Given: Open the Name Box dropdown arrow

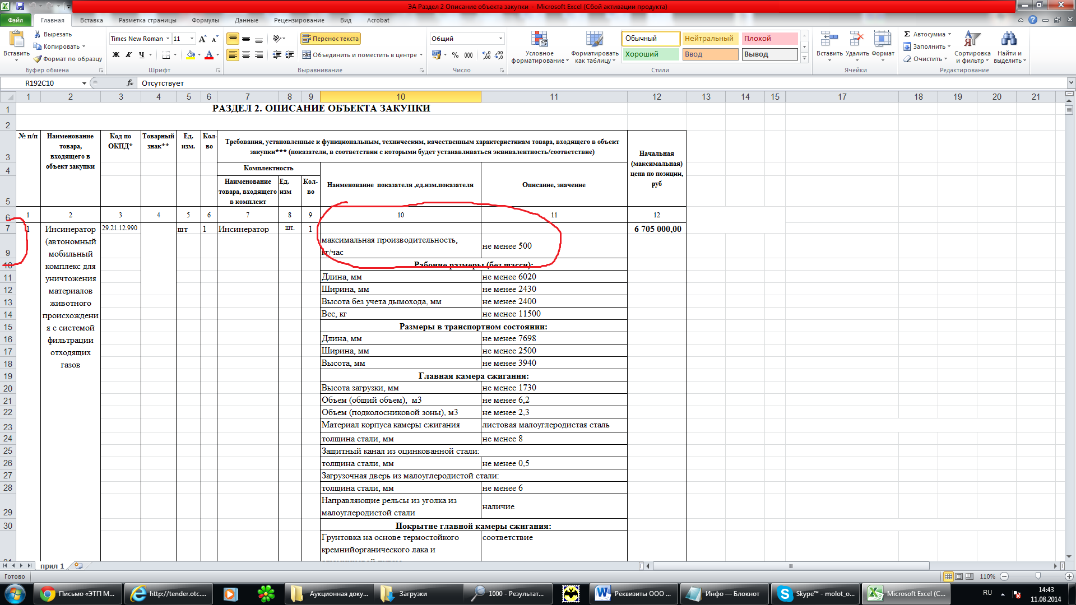Looking at the screenshot, I should click(84, 83).
